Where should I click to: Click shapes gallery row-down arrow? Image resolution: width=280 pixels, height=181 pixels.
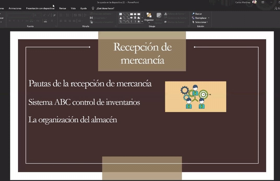[x=142, y=18]
